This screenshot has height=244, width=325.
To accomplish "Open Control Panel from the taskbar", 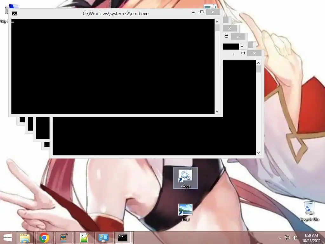I will (x=103, y=238).
